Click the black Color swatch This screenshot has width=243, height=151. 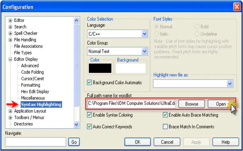(100, 68)
